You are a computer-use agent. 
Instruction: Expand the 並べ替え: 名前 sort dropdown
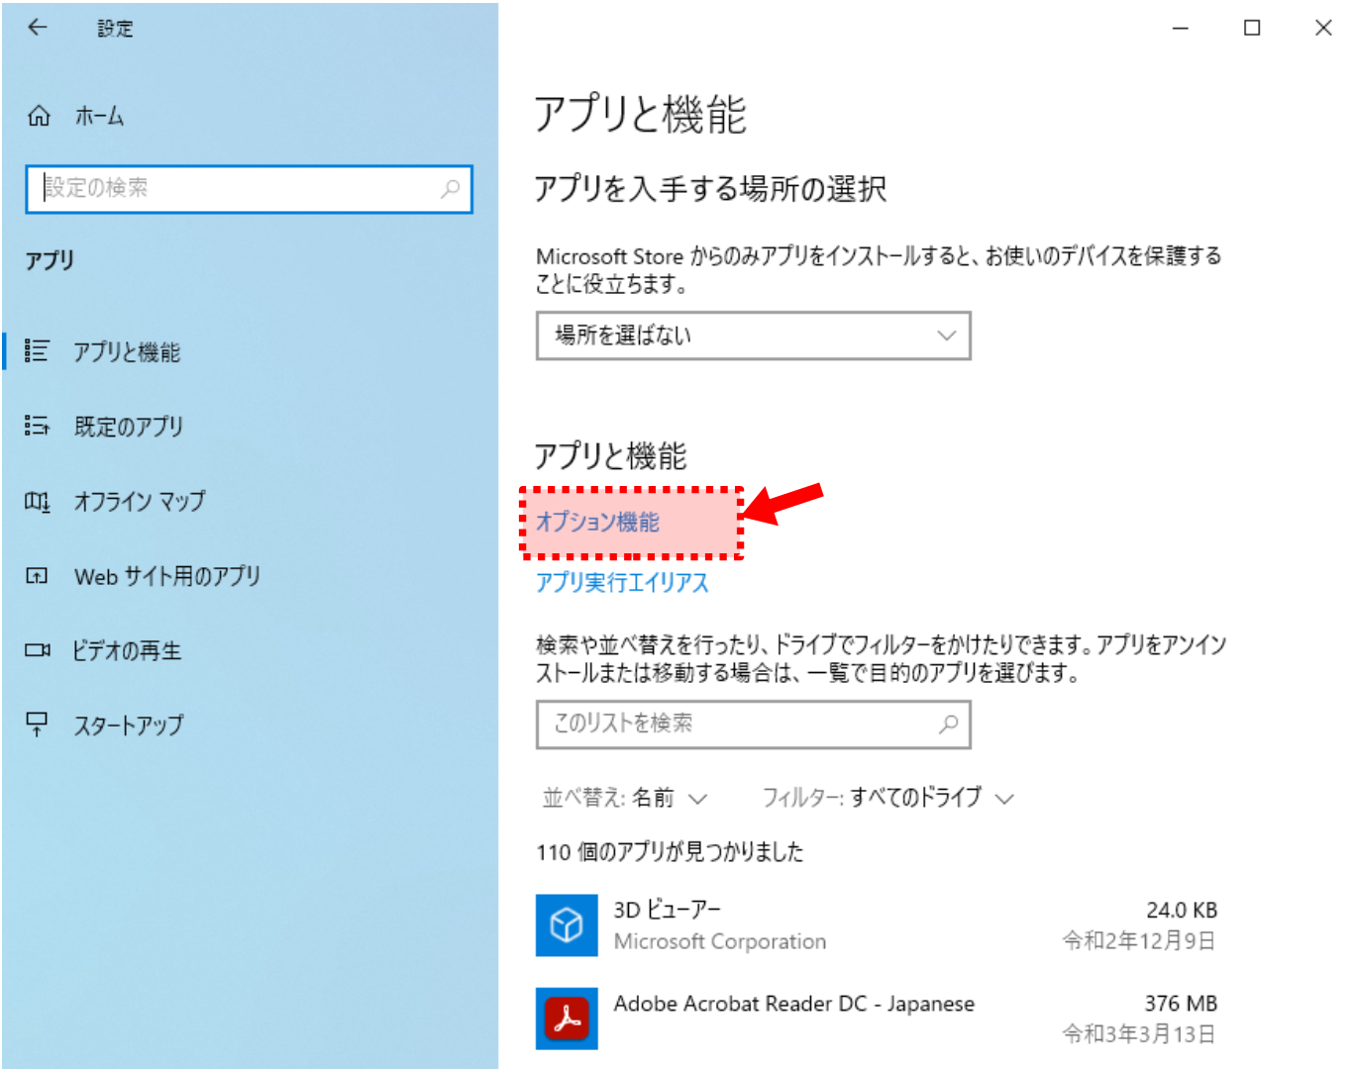(x=624, y=798)
